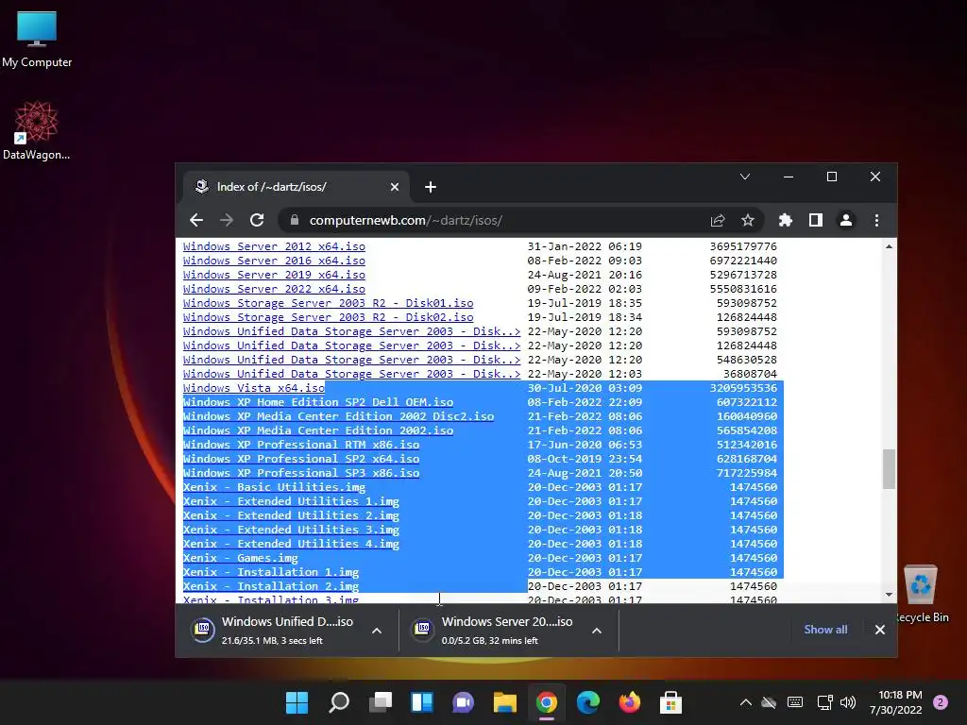Viewport: 967px width, 725px height.
Task: Open Chrome three-dot menu
Action: 876,220
